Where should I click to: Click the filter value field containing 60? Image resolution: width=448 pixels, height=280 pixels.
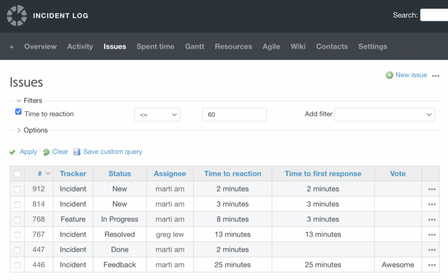pyautogui.click(x=234, y=115)
